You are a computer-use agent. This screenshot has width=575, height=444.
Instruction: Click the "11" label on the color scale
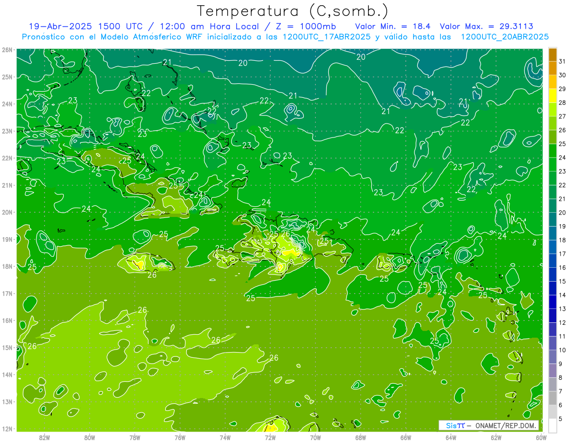[x=563, y=336]
